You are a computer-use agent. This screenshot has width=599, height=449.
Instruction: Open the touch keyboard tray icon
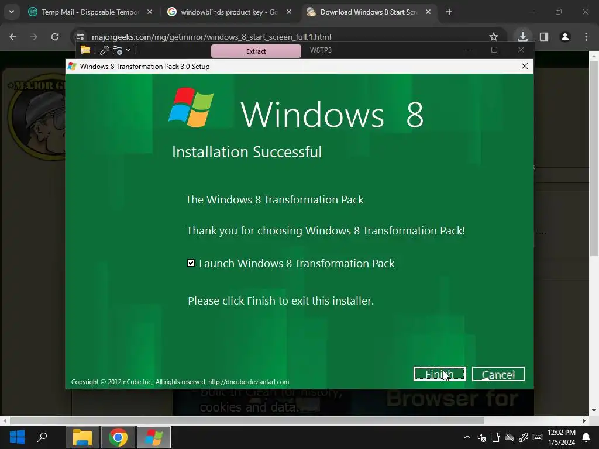pyautogui.click(x=538, y=437)
